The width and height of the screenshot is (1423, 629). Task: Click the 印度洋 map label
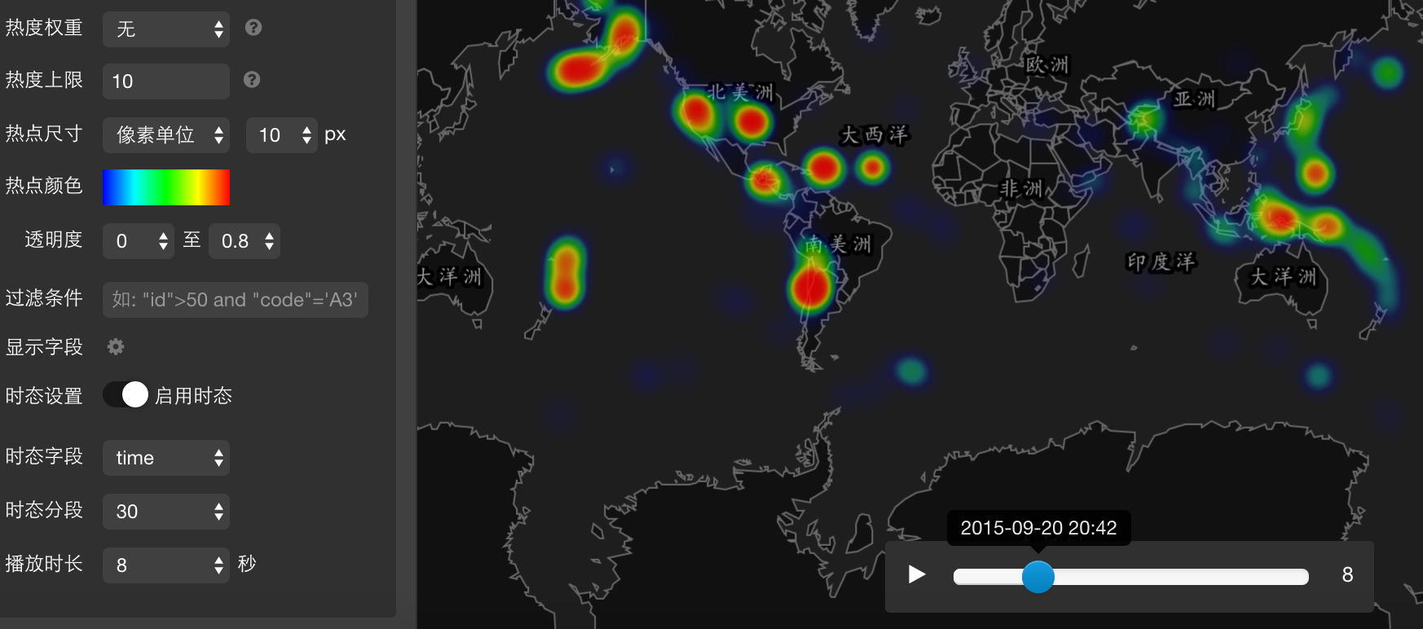pyautogui.click(x=1161, y=262)
